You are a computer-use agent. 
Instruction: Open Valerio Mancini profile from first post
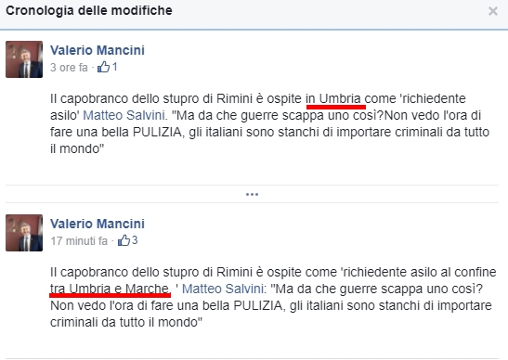98,50
